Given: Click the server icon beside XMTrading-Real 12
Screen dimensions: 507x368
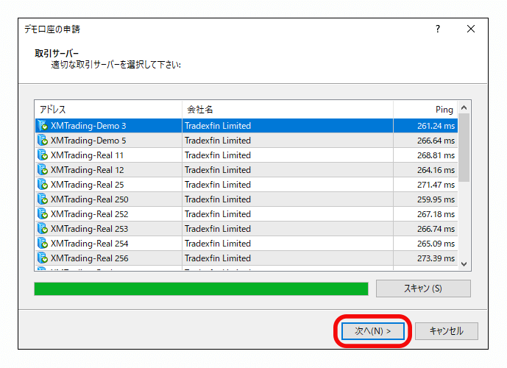Looking at the screenshot, I should pyautogui.click(x=43, y=170).
